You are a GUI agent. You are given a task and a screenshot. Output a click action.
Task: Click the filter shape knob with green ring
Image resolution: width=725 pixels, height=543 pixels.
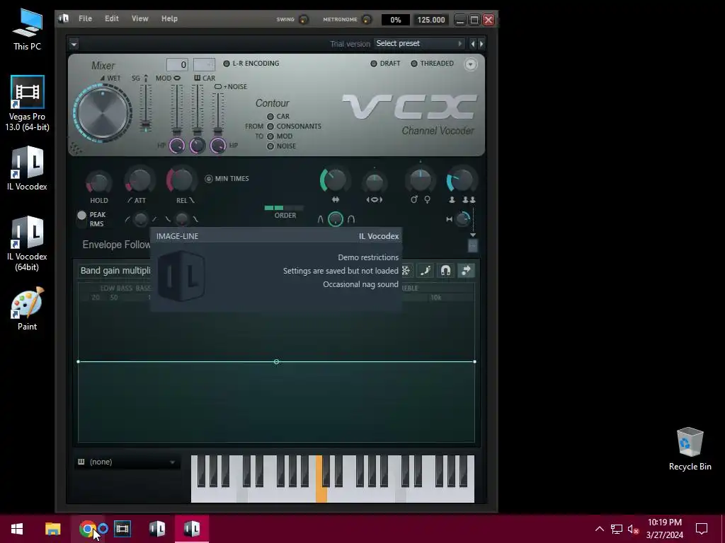335,219
